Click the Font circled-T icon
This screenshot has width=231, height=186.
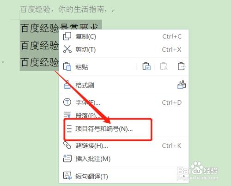pyautogui.click(x=67, y=102)
